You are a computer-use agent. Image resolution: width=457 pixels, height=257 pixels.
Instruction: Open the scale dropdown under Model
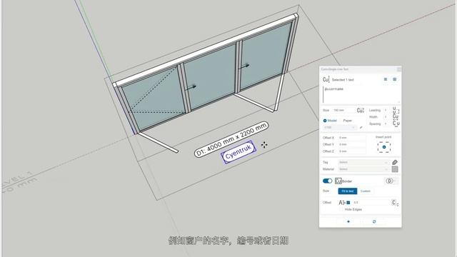pyautogui.click(x=340, y=127)
